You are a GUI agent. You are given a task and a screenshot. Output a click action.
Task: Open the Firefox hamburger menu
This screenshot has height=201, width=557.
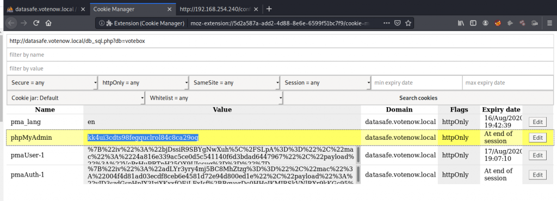(549, 23)
